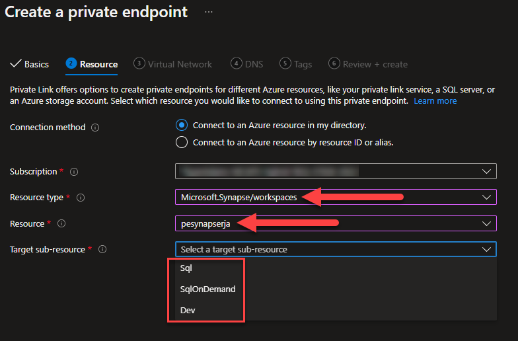Go back to the Basics tab
Image resolution: width=518 pixels, height=341 pixels.
(29, 64)
